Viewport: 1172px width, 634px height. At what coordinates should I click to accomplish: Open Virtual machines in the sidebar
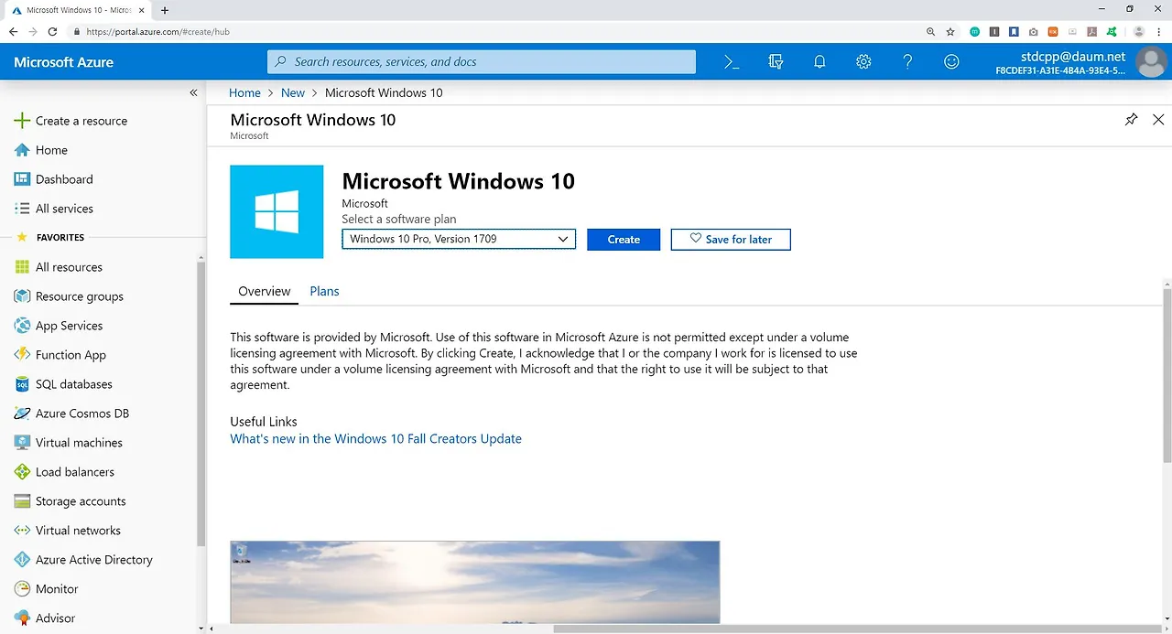69,443
